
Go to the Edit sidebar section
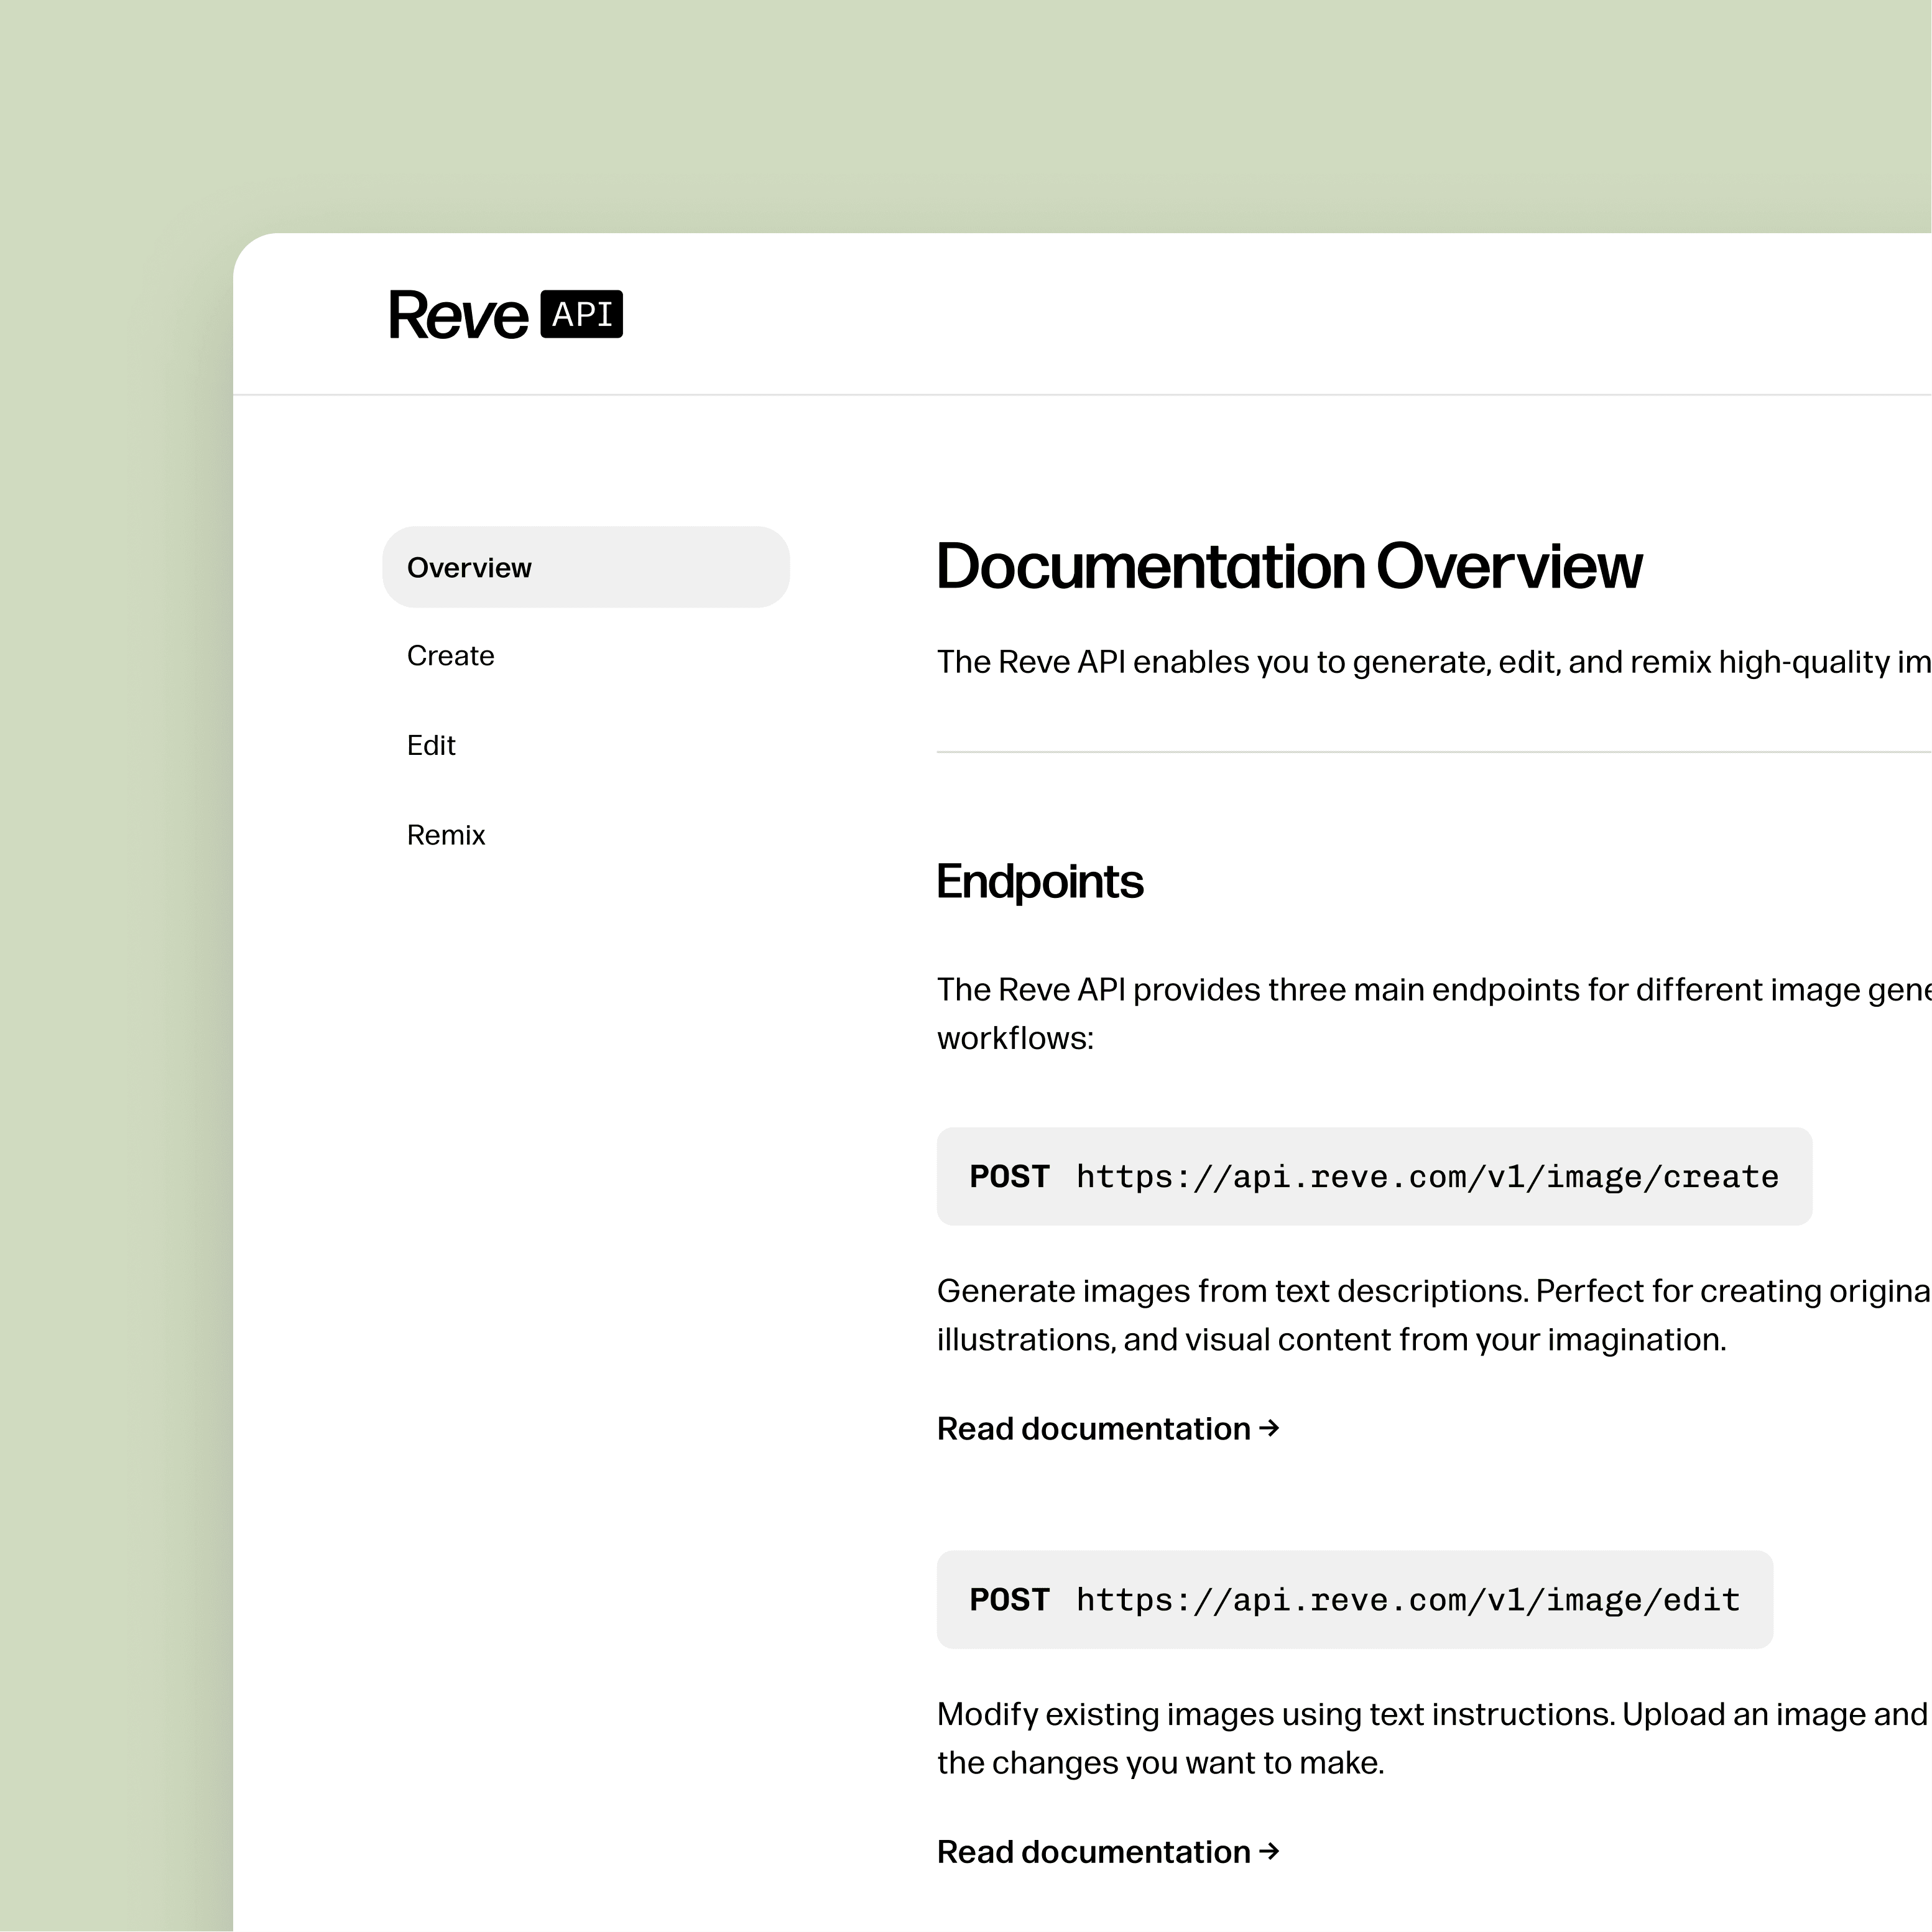click(431, 745)
